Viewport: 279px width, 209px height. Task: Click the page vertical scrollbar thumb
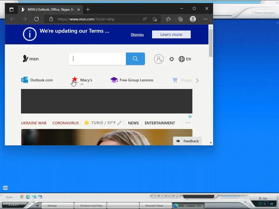coord(211,43)
